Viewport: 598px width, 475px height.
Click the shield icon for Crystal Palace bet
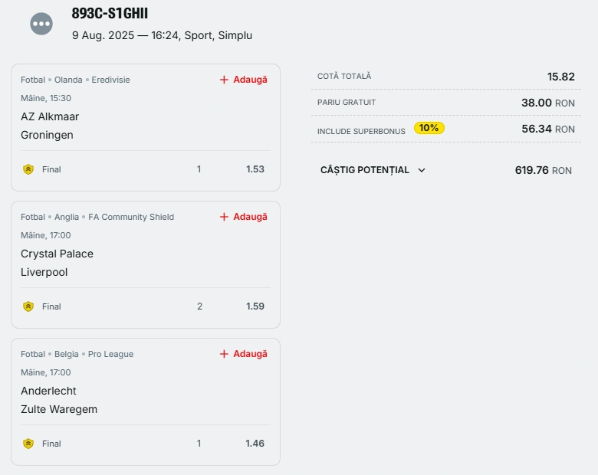(28, 306)
